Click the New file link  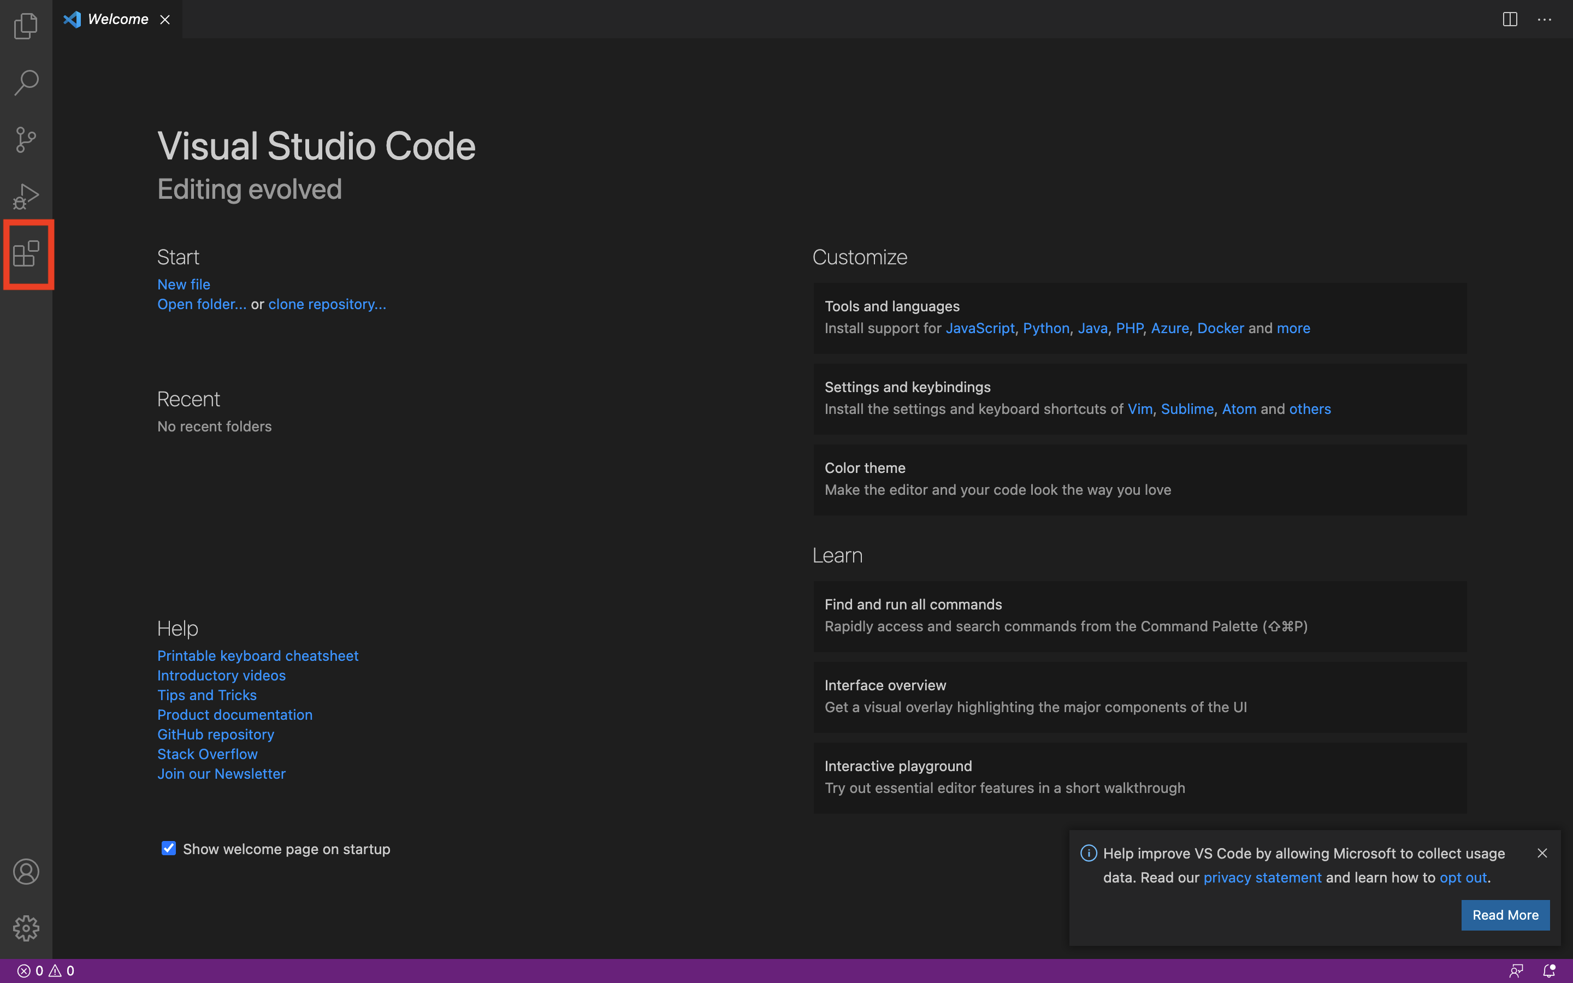(184, 284)
